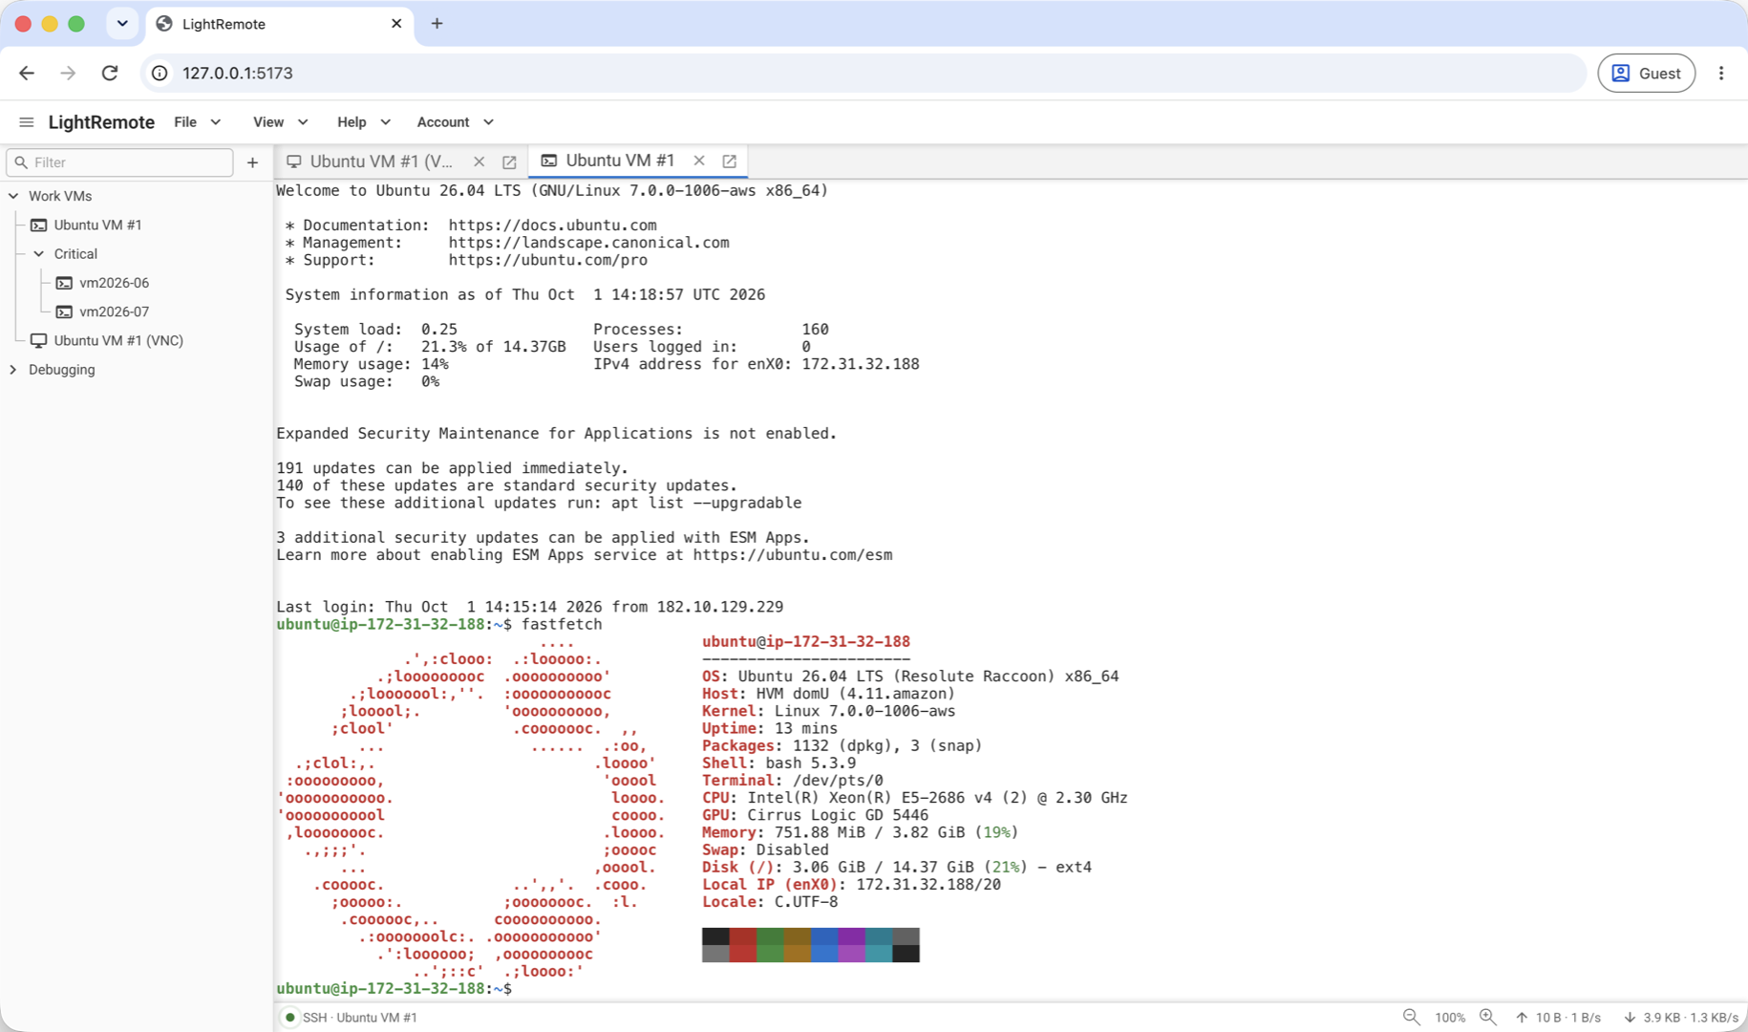Click the blue color block in fastfetch
Screen dimensions: 1748x1032
(x=824, y=945)
